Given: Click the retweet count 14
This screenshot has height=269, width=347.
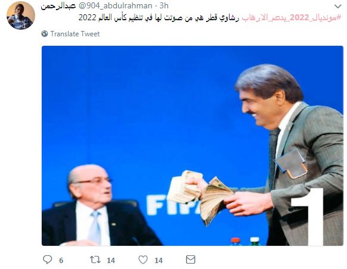Looking at the screenshot, I should click(x=111, y=261).
